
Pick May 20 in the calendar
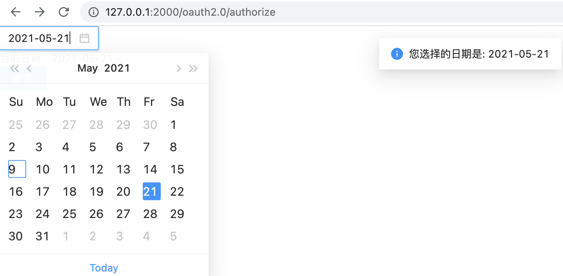click(123, 192)
